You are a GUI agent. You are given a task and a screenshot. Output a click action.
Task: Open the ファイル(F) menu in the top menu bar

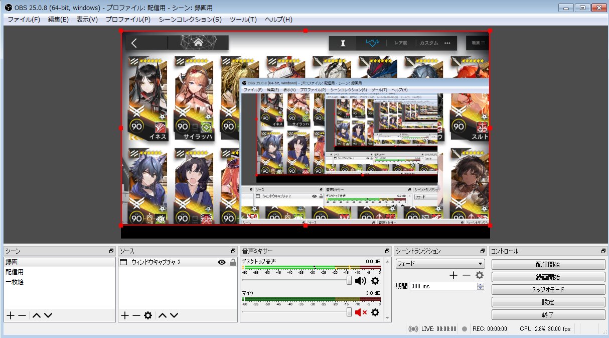(x=24, y=20)
